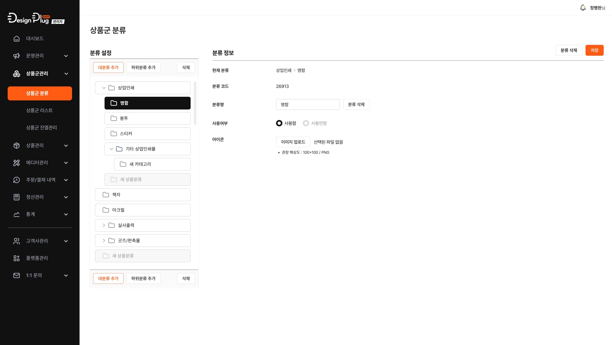Click the 주문/결제 내역 history icon

(17, 180)
